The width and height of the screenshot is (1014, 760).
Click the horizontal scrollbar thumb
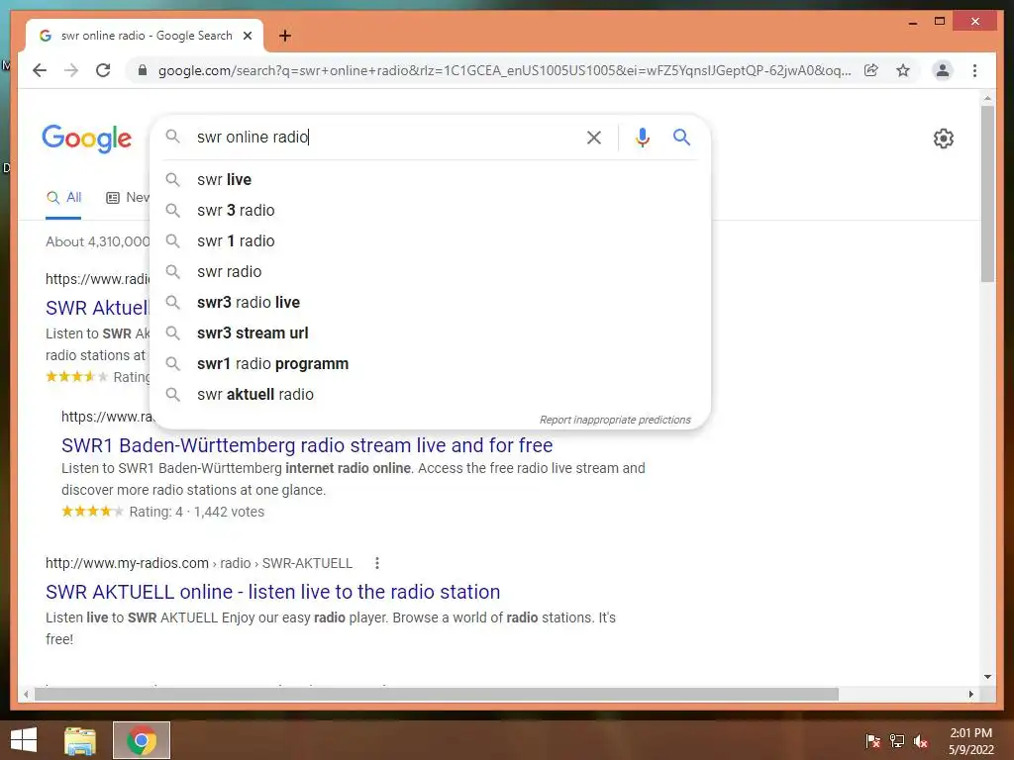[x=437, y=694]
